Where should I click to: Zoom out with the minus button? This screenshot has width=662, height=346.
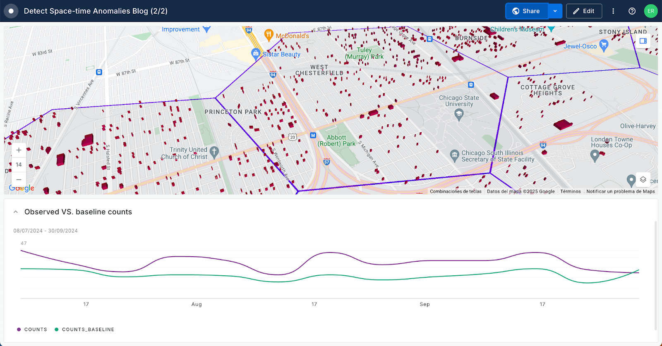point(19,179)
